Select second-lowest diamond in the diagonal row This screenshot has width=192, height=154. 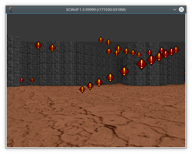[x=90, y=86]
